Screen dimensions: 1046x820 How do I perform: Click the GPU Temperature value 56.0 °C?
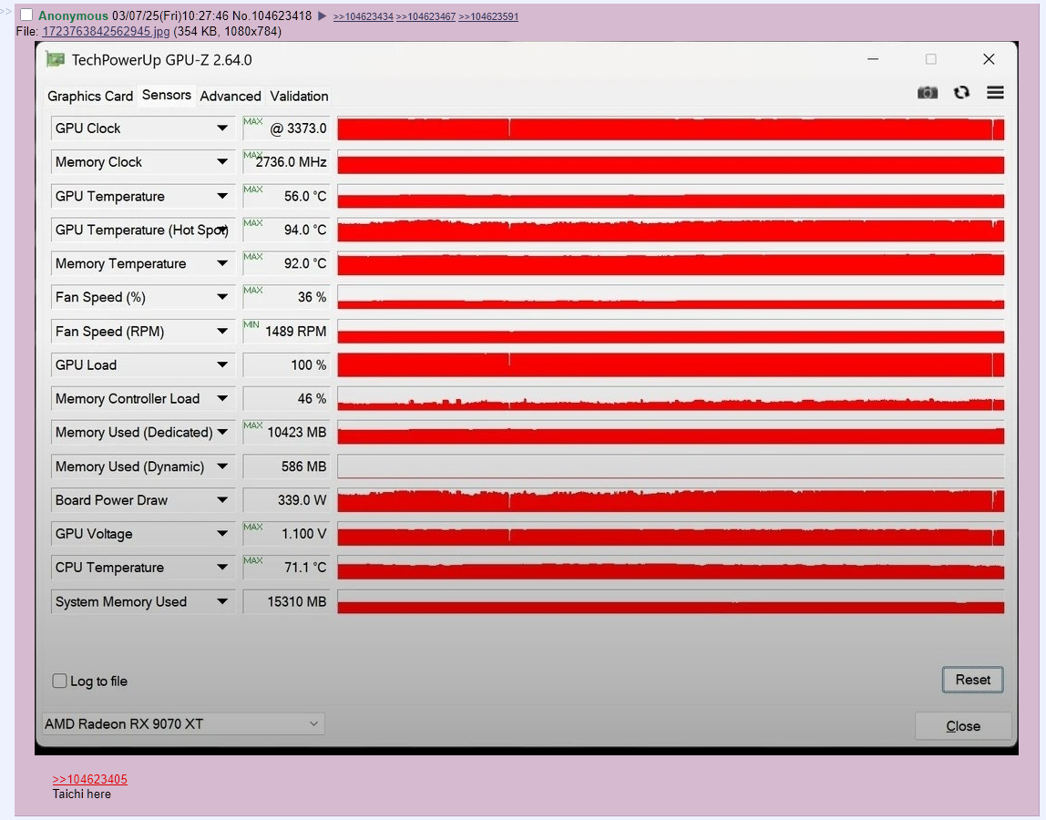pyautogui.click(x=305, y=196)
